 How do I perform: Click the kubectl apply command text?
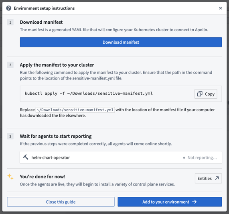point(89,94)
